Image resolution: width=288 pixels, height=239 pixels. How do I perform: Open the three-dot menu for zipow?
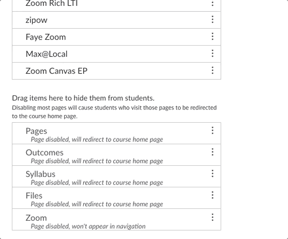pos(213,20)
